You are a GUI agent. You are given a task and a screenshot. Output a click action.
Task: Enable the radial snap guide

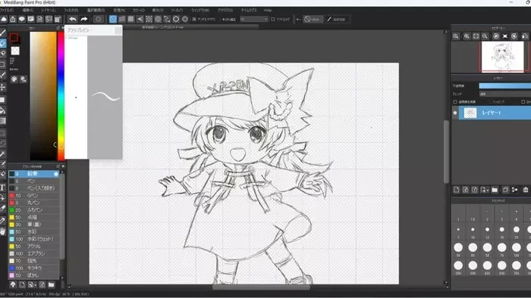click(149, 19)
